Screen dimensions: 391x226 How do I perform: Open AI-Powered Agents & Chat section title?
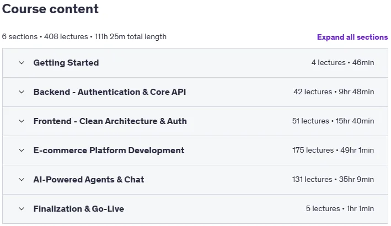[89, 180]
